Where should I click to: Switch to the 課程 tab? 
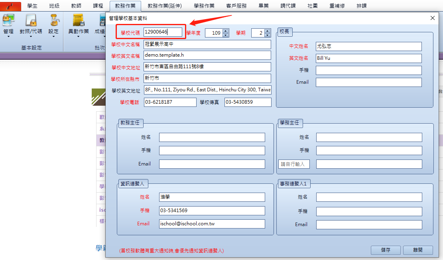tap(98, 6)
